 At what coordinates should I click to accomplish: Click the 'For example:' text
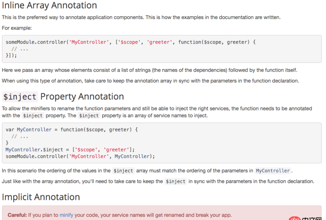click(17, 28)
